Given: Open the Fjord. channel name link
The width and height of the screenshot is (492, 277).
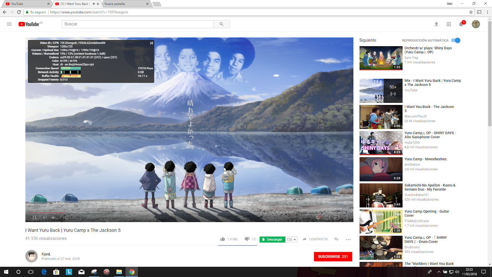Looking at the screenshot, I should tap(46, 254).
